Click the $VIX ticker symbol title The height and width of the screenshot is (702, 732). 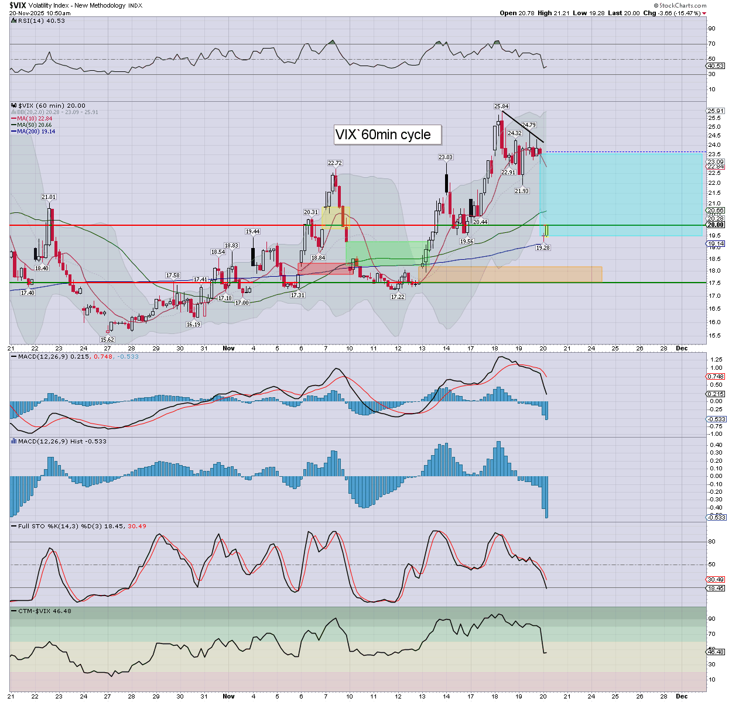[17, 5]
